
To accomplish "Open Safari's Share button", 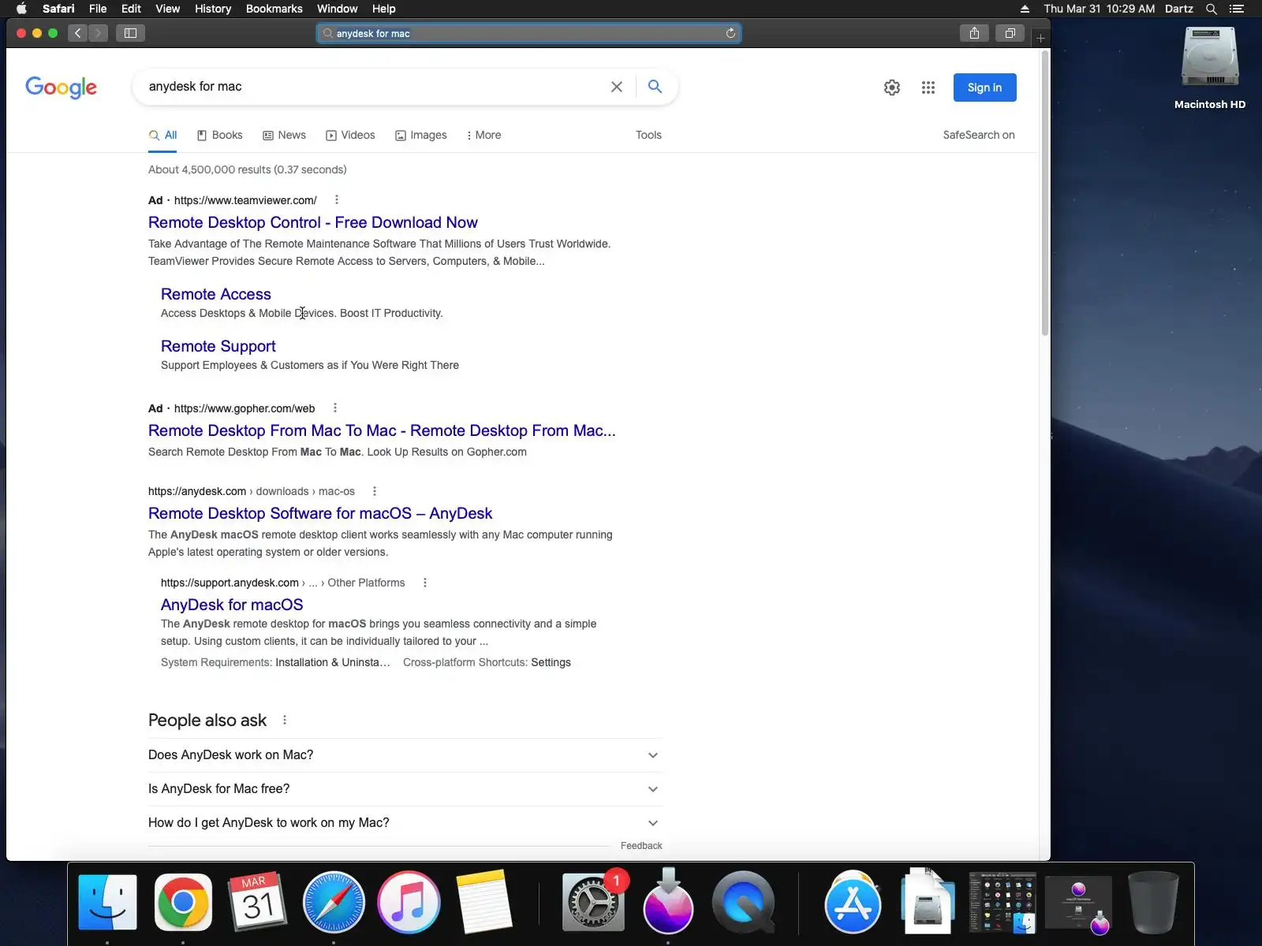I will 975,33.
